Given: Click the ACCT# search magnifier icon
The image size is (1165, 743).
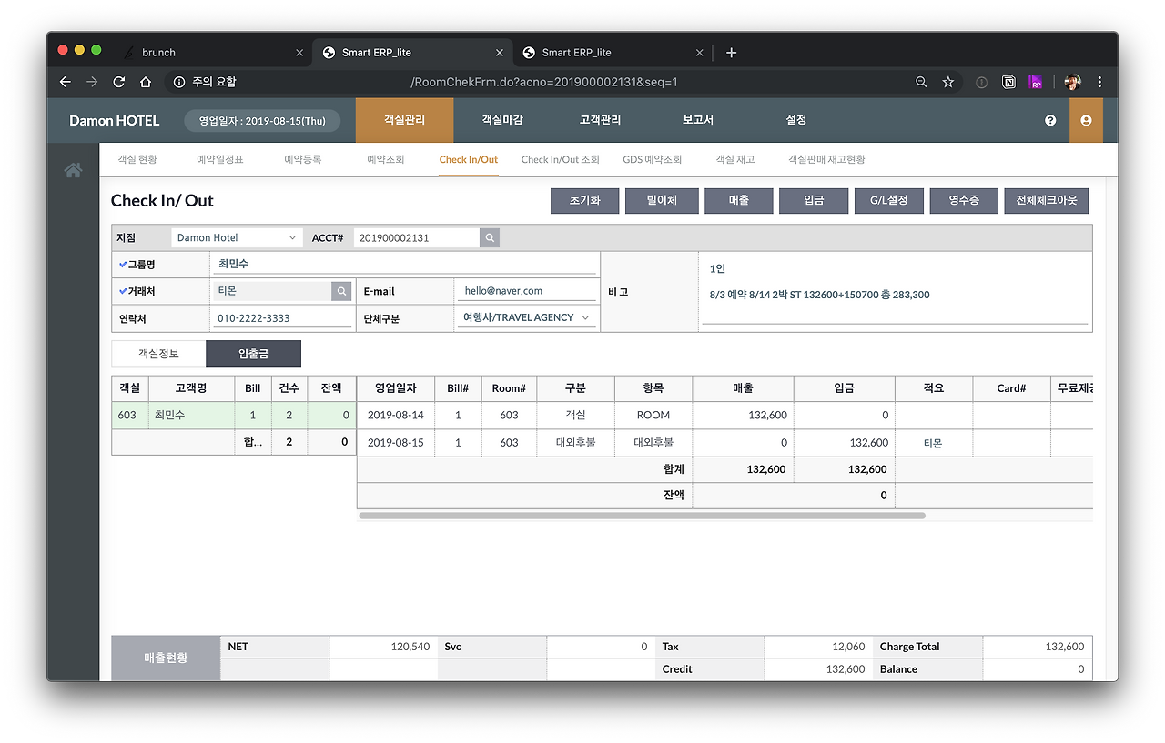Looking at the screenshot, I should pyautogui.click(x=490, y=238).
